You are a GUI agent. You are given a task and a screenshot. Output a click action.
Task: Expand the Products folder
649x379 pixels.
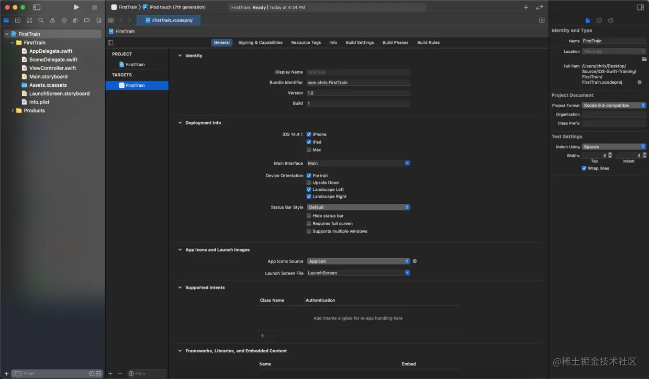click(x=13, y=110)
